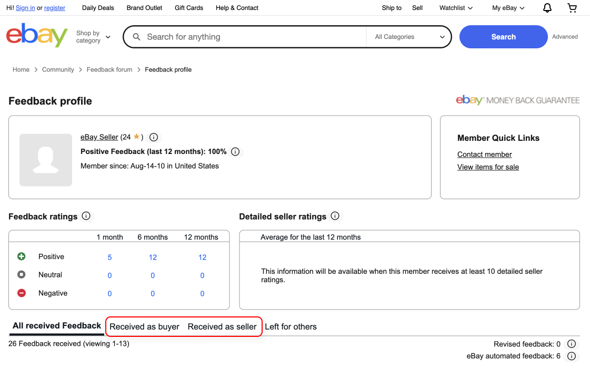This screenshot has height=370, width=590.
Task: Select the All received Feedback tab
Action: pyautogui.click(x=57, y=326)
